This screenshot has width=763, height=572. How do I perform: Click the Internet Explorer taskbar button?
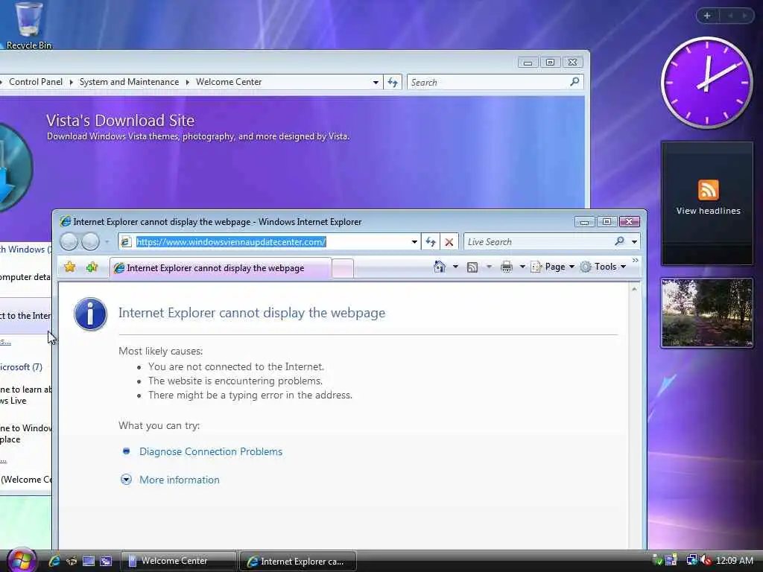(298, 561)
